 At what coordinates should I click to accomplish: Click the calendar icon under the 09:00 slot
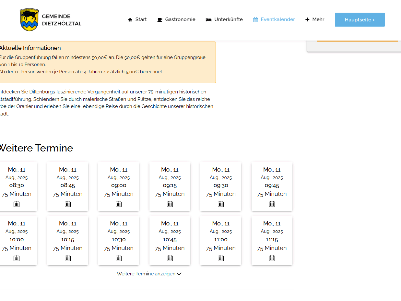[x=119, y=204]
